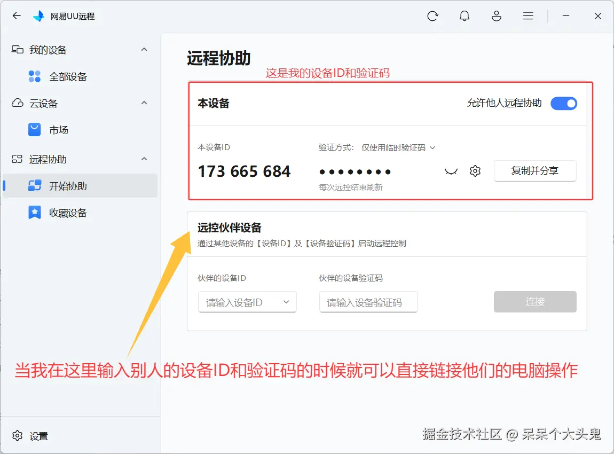This screenshot has width=614, height=454.
Task: Click the 开始协助 blue icon
Action: pyautogui.click(x=35, y=186)
